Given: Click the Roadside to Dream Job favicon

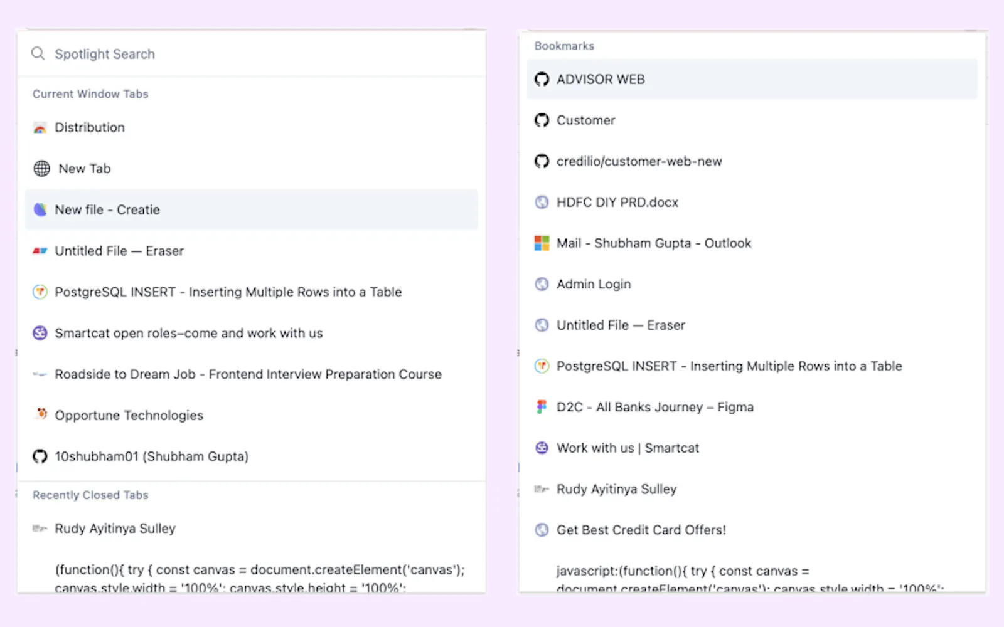Looking at the screenshot, I should 40,374.
